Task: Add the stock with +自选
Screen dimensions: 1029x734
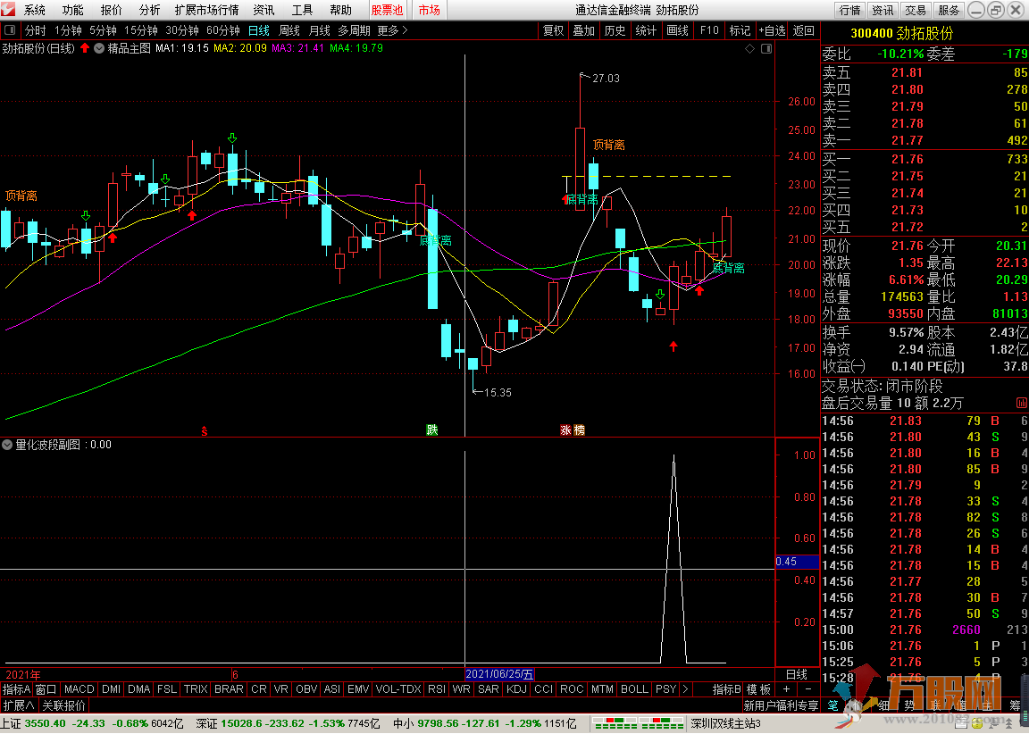Action: click(772, 30)
